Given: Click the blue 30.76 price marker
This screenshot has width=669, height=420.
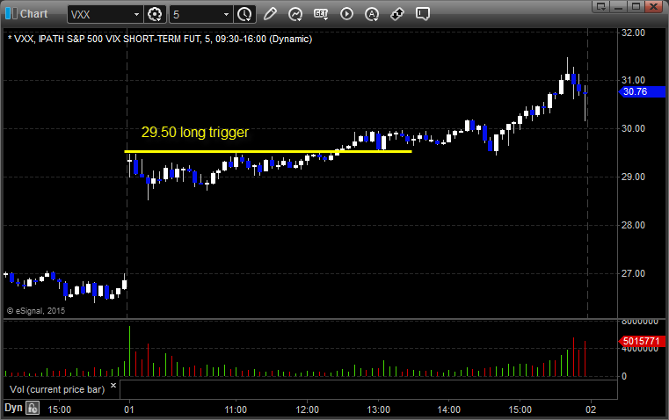Looking at the screenshot, I should (x=642, y=91).
